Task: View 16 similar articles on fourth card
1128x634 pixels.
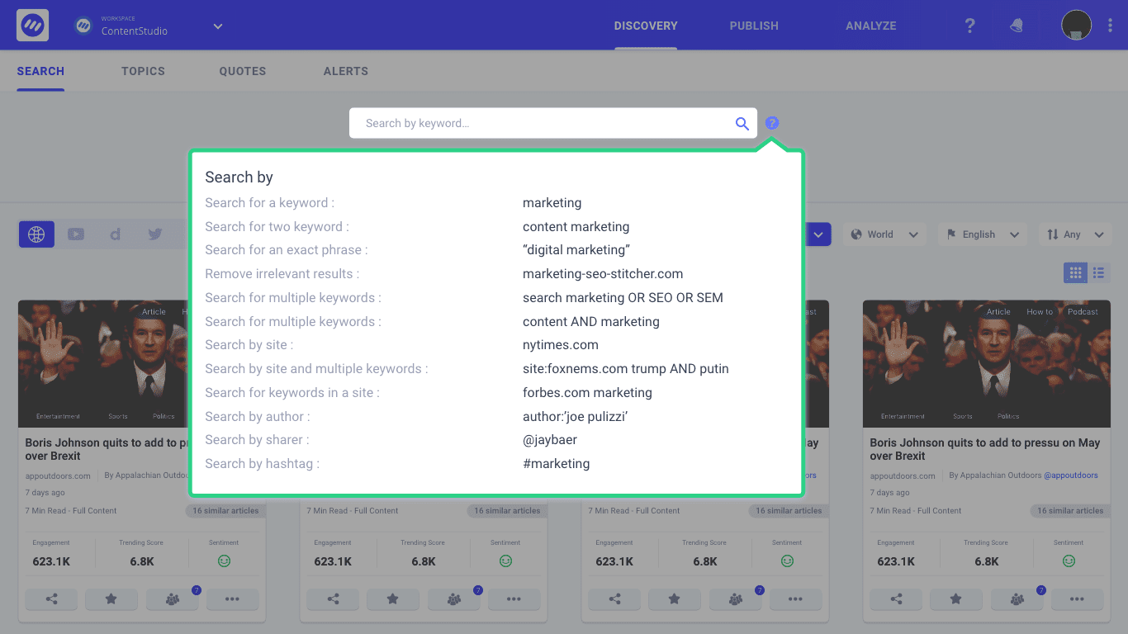Action: coord(1070,511)
